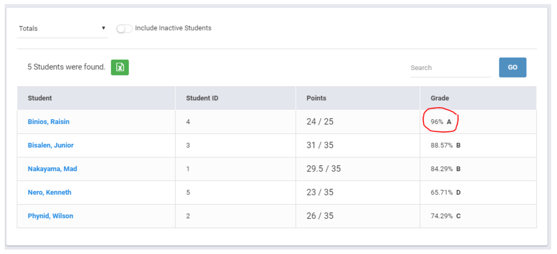Image resolution: width=557 pixels, height=254 pixels.
Task: Toggle Include Inactive Students switch
Action: point(124,29)
